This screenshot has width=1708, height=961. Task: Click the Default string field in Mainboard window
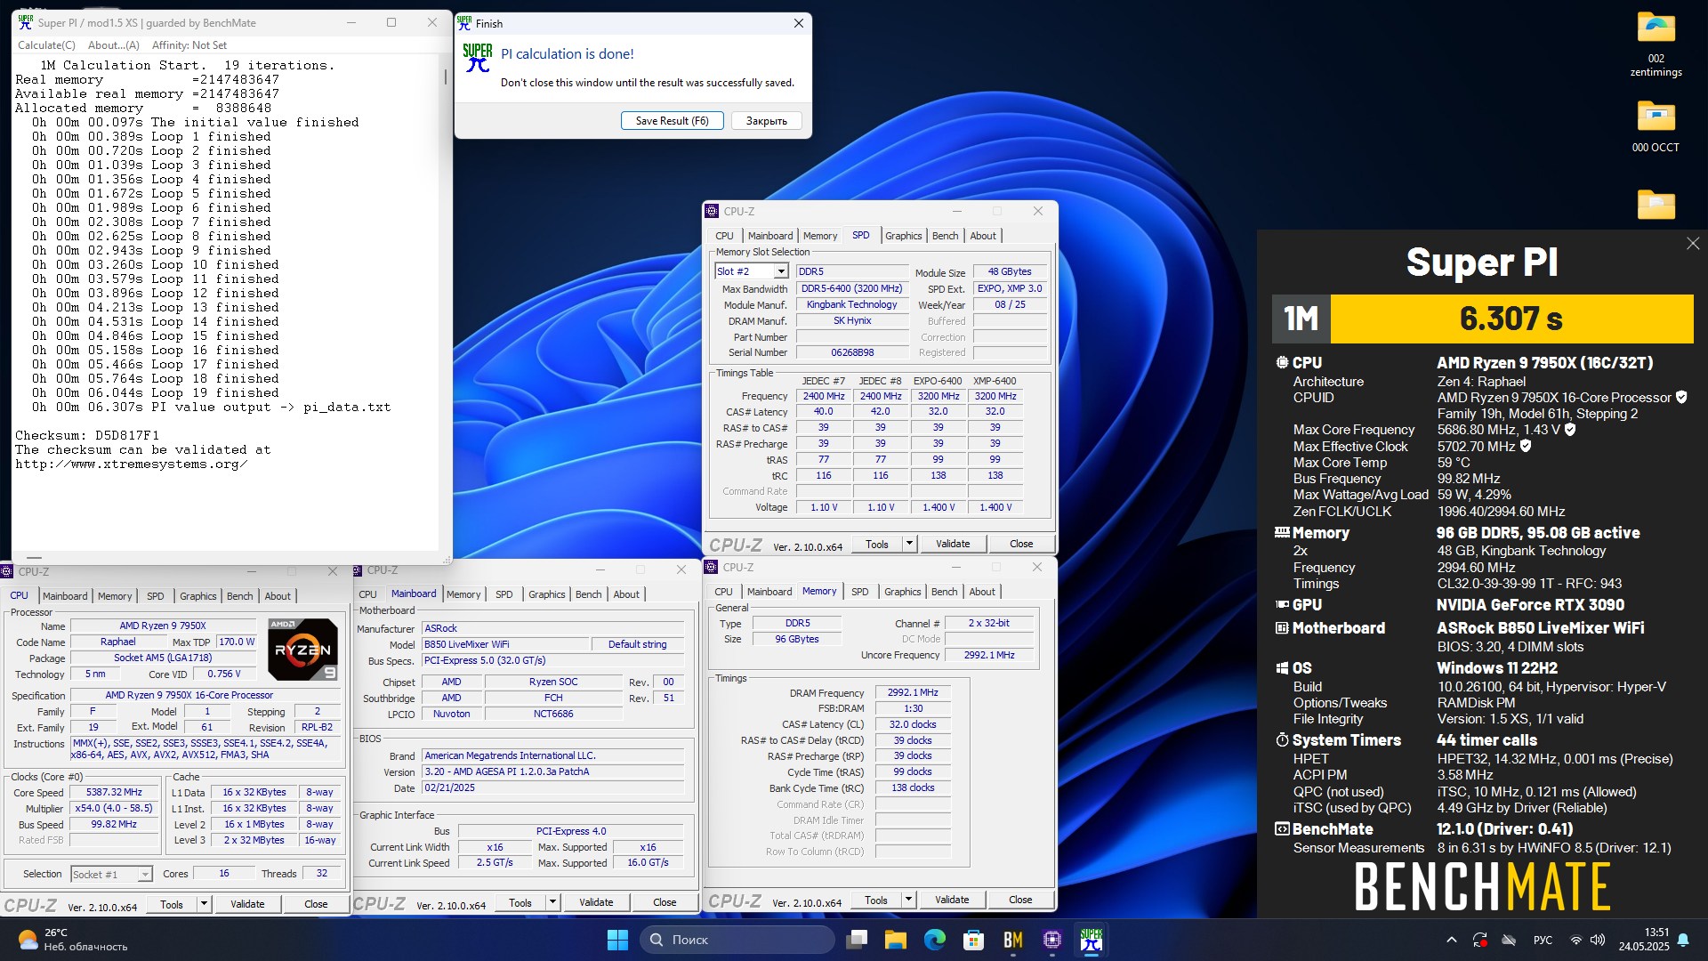click(x=637, y=644)
